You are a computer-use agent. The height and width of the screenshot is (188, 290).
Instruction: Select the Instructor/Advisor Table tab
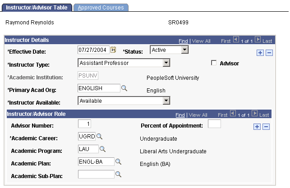37,8
